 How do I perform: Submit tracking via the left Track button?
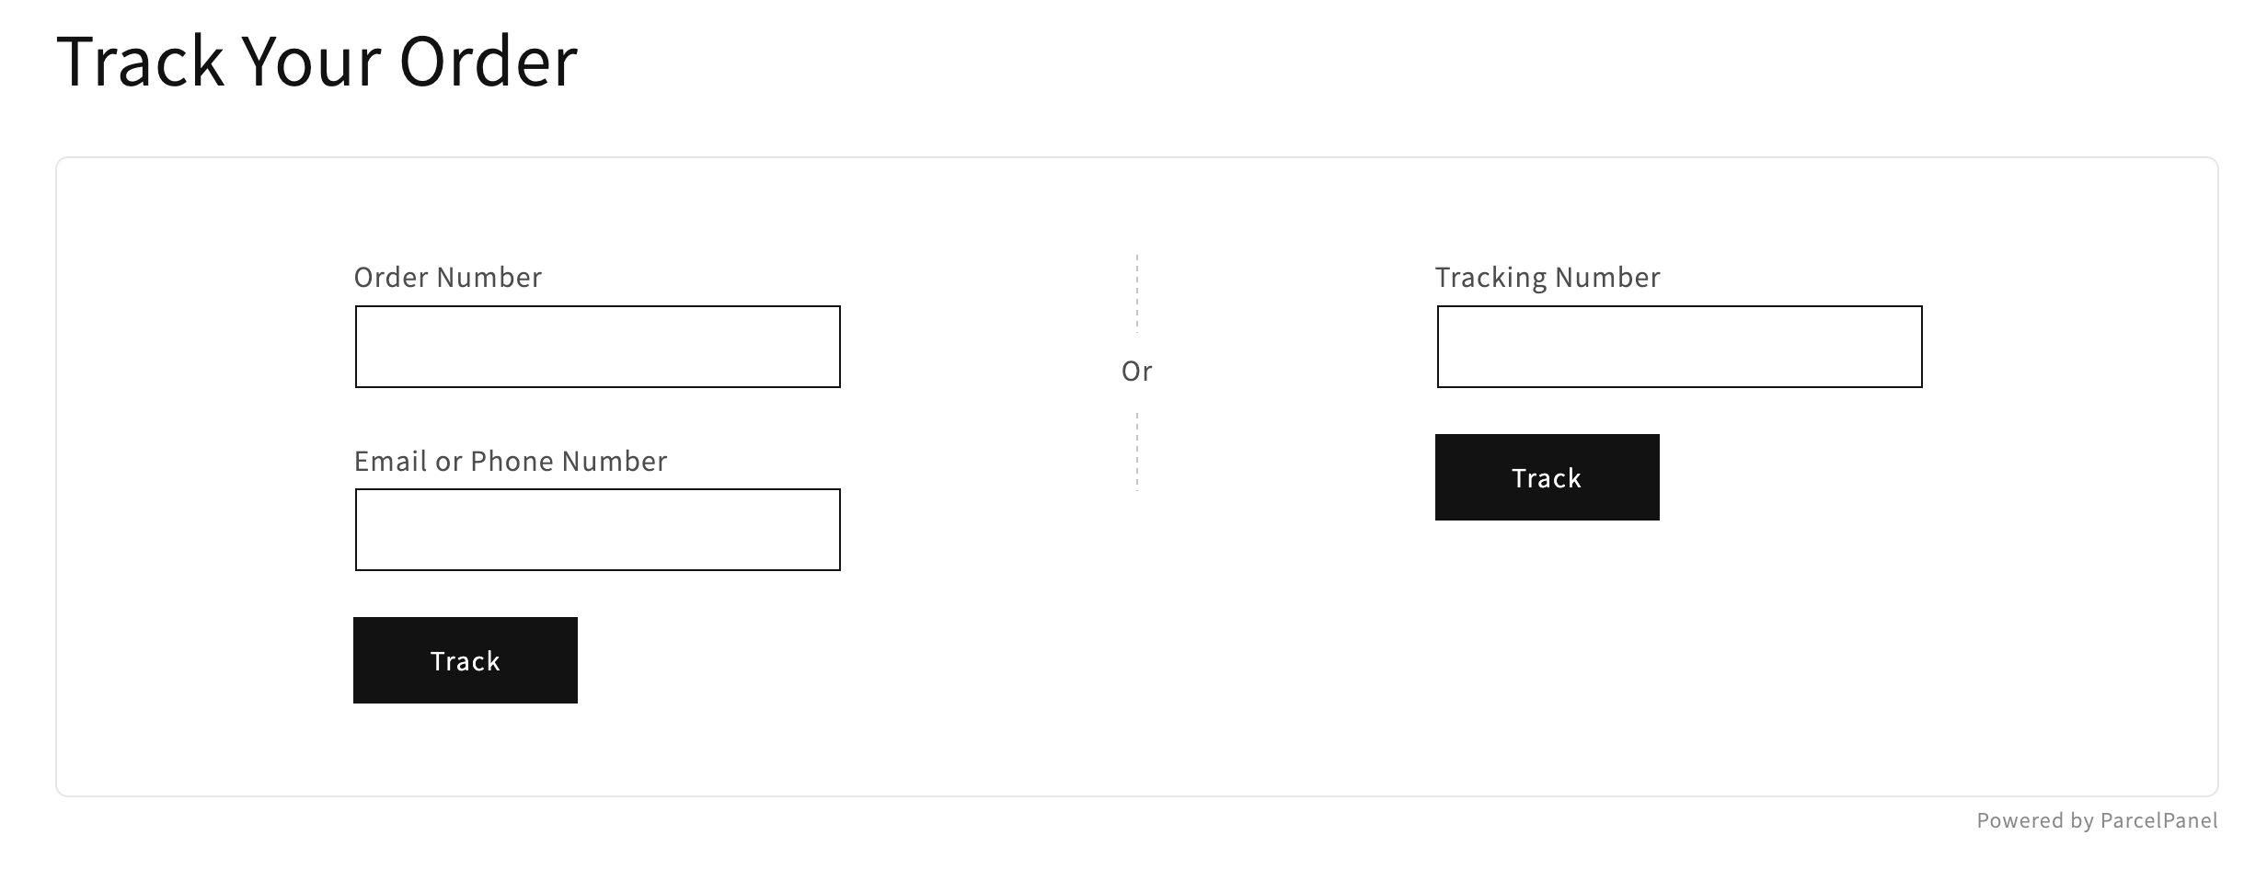point(465,659)
